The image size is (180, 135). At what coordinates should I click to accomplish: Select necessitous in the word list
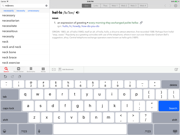pos(25,31)
